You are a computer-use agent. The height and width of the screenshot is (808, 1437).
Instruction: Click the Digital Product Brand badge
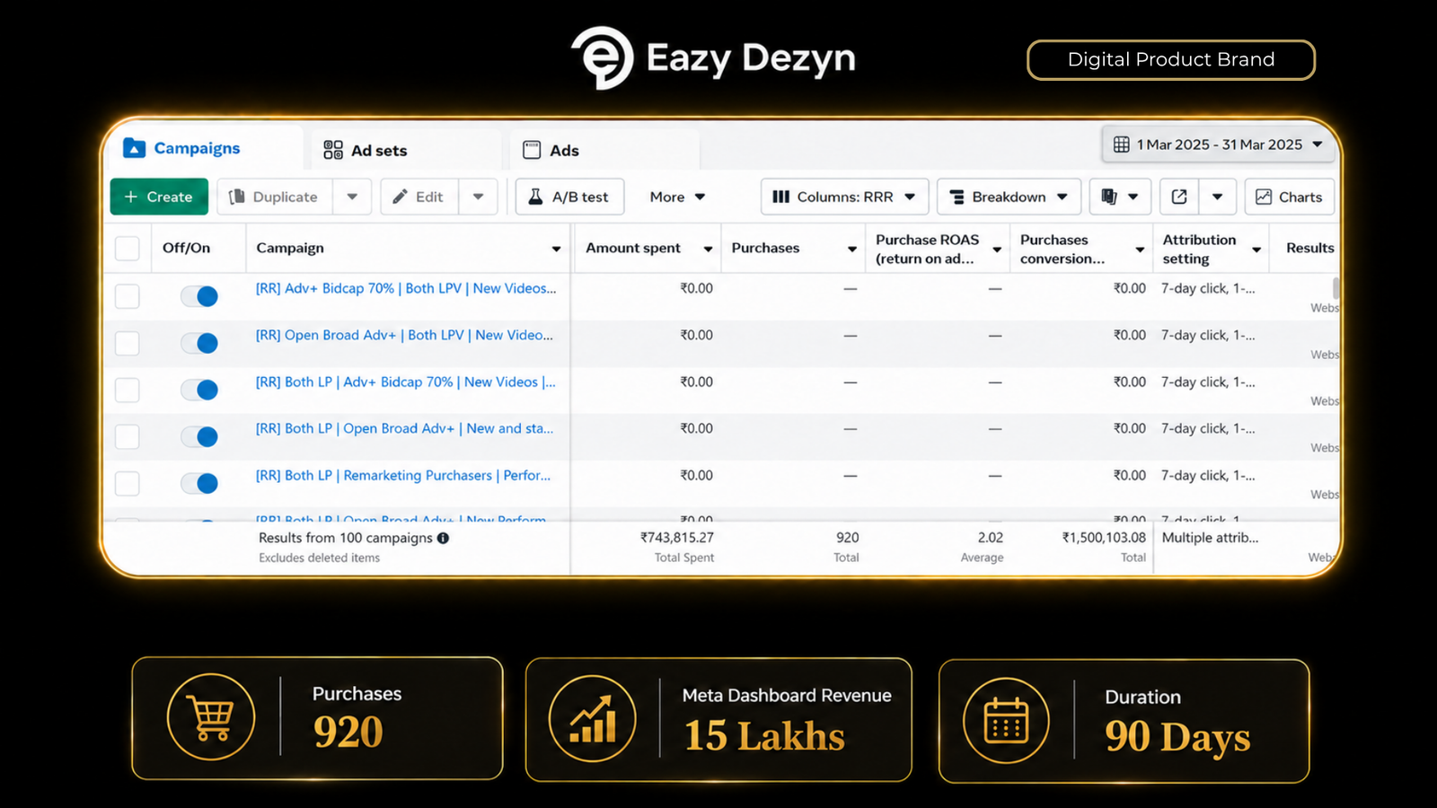coord(1171,59)
